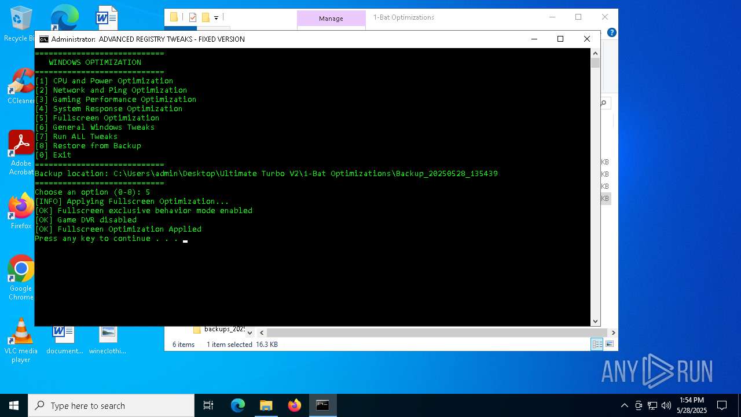Launch Google Chrome from the desktop
741x417 pixels.
(x=21, y=278)
